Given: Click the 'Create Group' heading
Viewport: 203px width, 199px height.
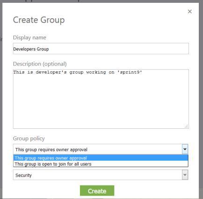Looking at the screenshot, I should click(x=39, y=20).
